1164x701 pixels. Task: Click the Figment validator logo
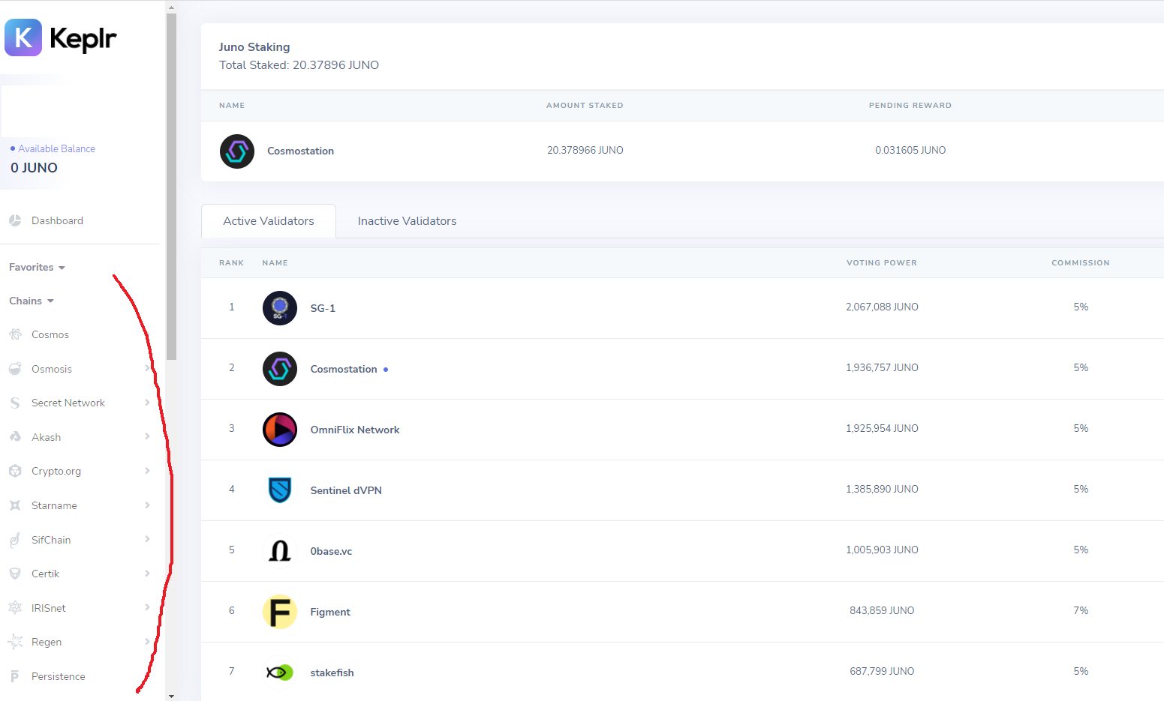click(280, 612)
